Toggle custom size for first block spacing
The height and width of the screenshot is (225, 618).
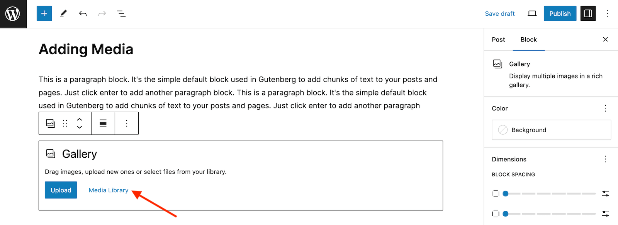605,193
